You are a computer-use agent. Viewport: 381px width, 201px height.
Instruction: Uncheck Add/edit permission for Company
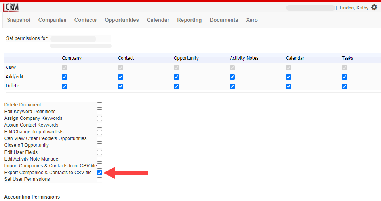[65, 77]
